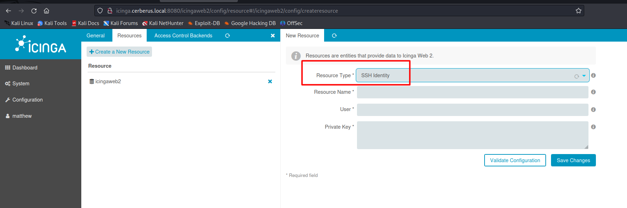Click the browser forward arrow
This screenshot has height=208, width=627.
[21, 11]
